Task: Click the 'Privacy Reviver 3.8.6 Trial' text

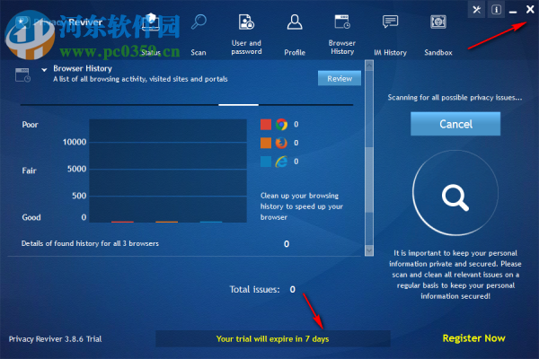Action: point(55,339)
